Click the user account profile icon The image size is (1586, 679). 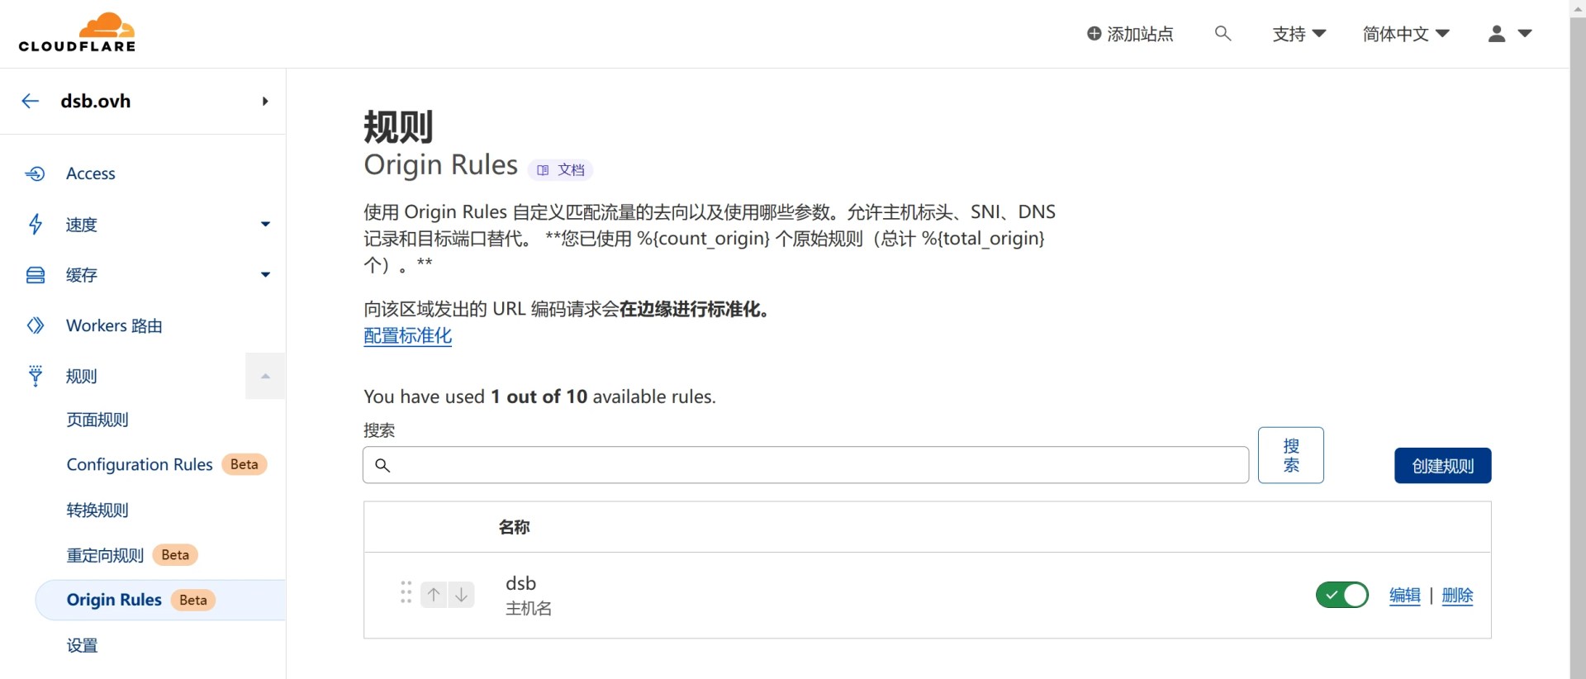1497,34
